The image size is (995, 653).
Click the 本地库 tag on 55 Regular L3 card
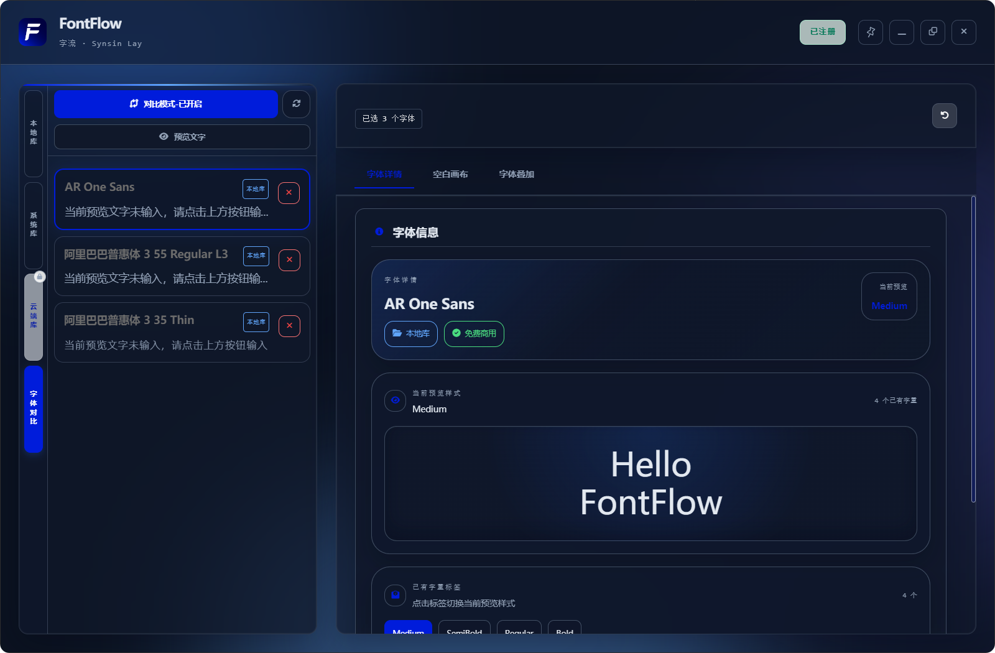tap(256, 256)
